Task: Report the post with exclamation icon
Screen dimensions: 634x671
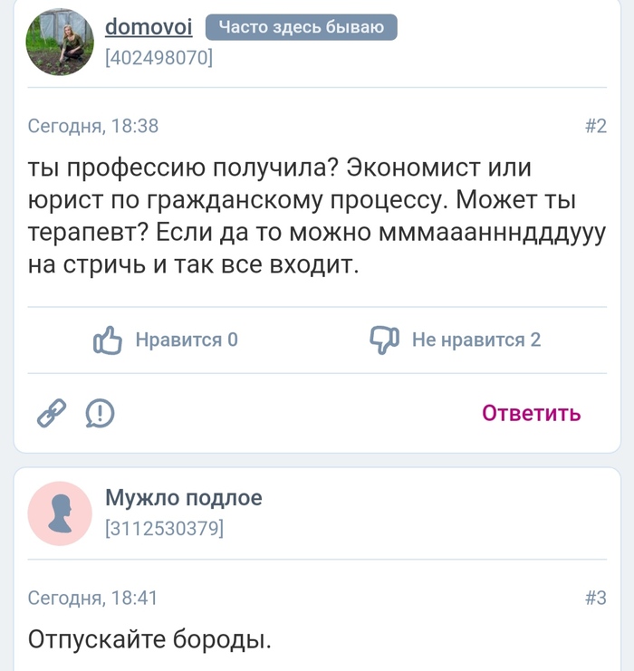Action: 100,414
